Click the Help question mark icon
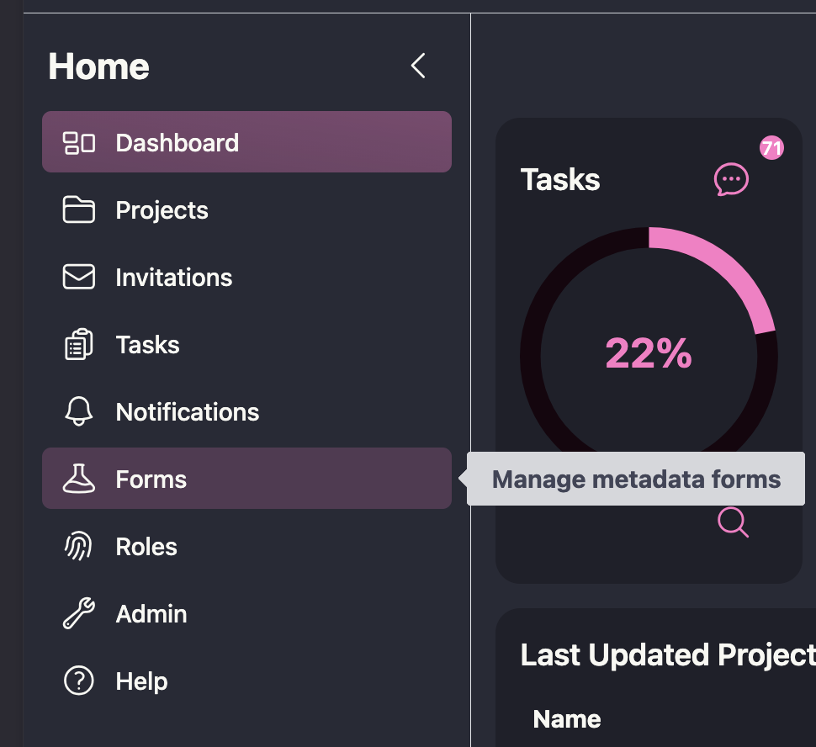 (78, 681)
